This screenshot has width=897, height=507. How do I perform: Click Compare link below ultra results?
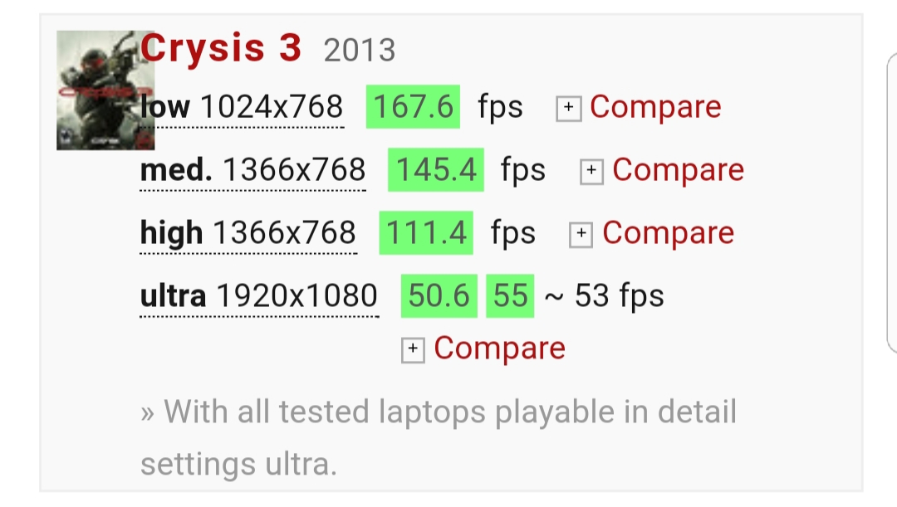499,349
